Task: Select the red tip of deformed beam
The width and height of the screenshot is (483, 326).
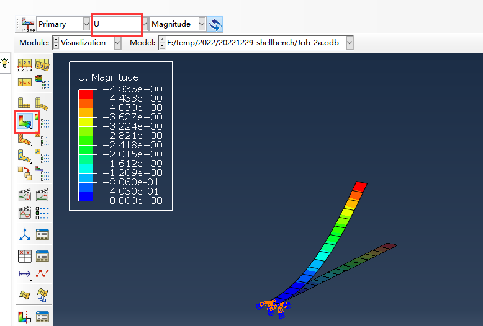Action: tap(359, 187)
